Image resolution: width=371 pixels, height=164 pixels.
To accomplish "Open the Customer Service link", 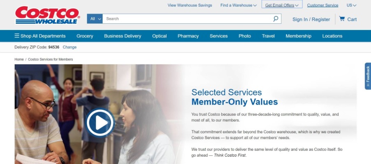I will (322, 5).
